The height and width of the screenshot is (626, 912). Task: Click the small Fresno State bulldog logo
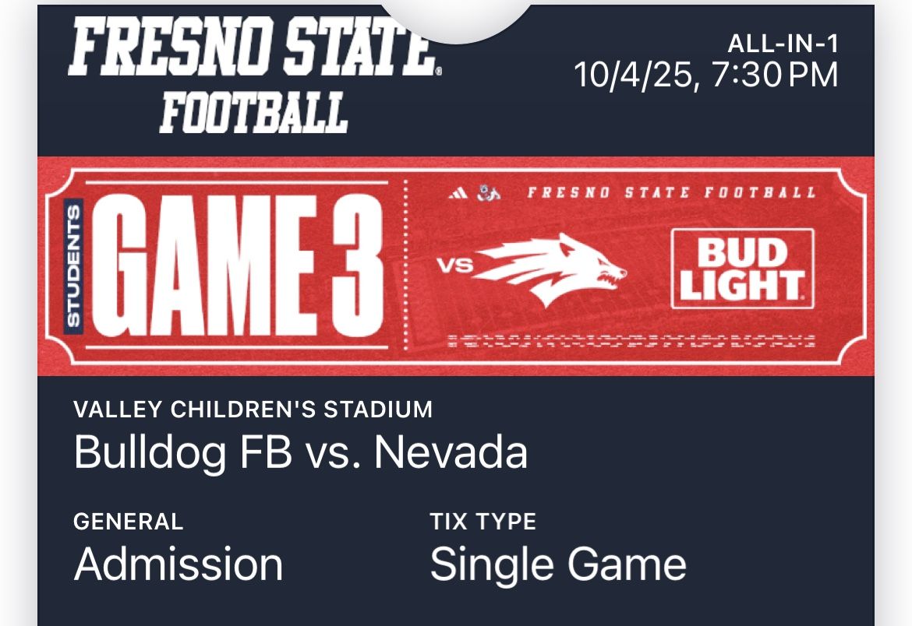click(x=489, y=192)
